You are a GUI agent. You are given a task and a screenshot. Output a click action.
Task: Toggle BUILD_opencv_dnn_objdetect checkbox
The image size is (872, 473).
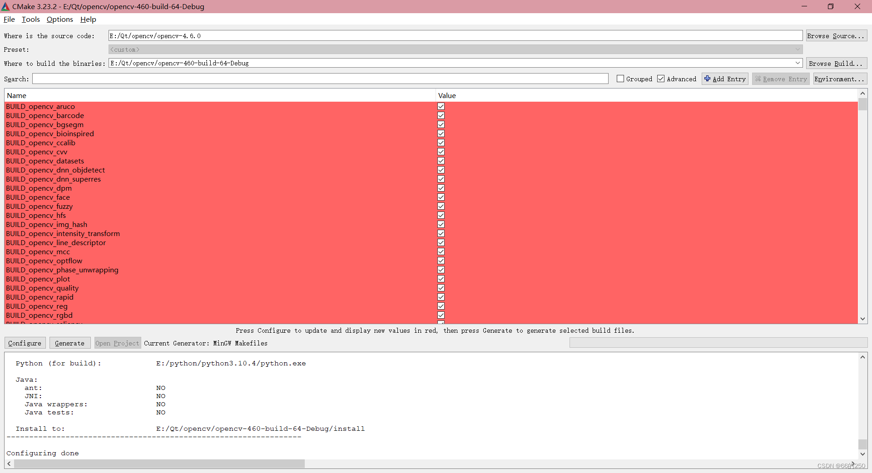pos(441,170)
